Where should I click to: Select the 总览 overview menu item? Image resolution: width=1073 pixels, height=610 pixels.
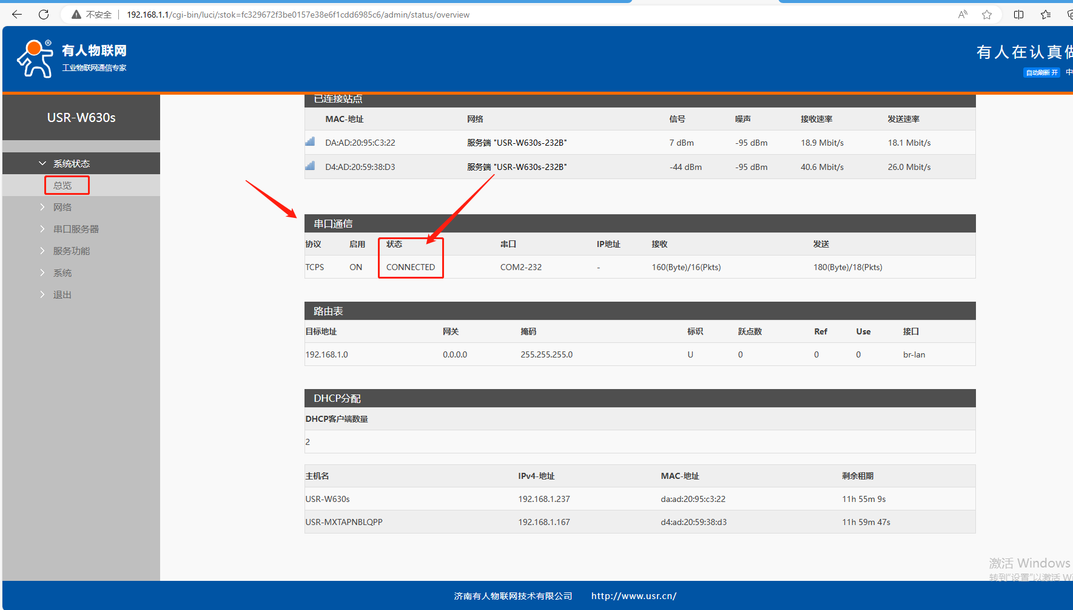pyautogui.click(x=62, y=186)
